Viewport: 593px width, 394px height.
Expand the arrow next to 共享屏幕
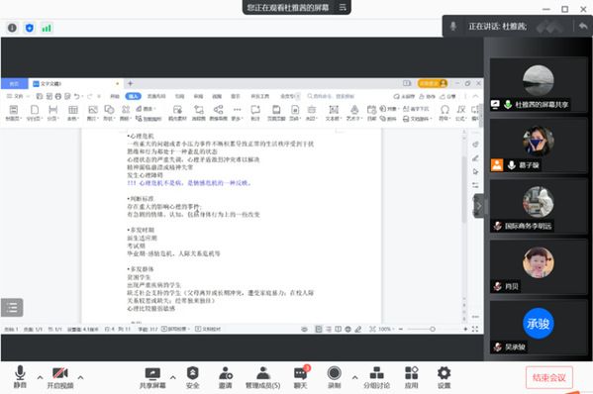(173, 377)
